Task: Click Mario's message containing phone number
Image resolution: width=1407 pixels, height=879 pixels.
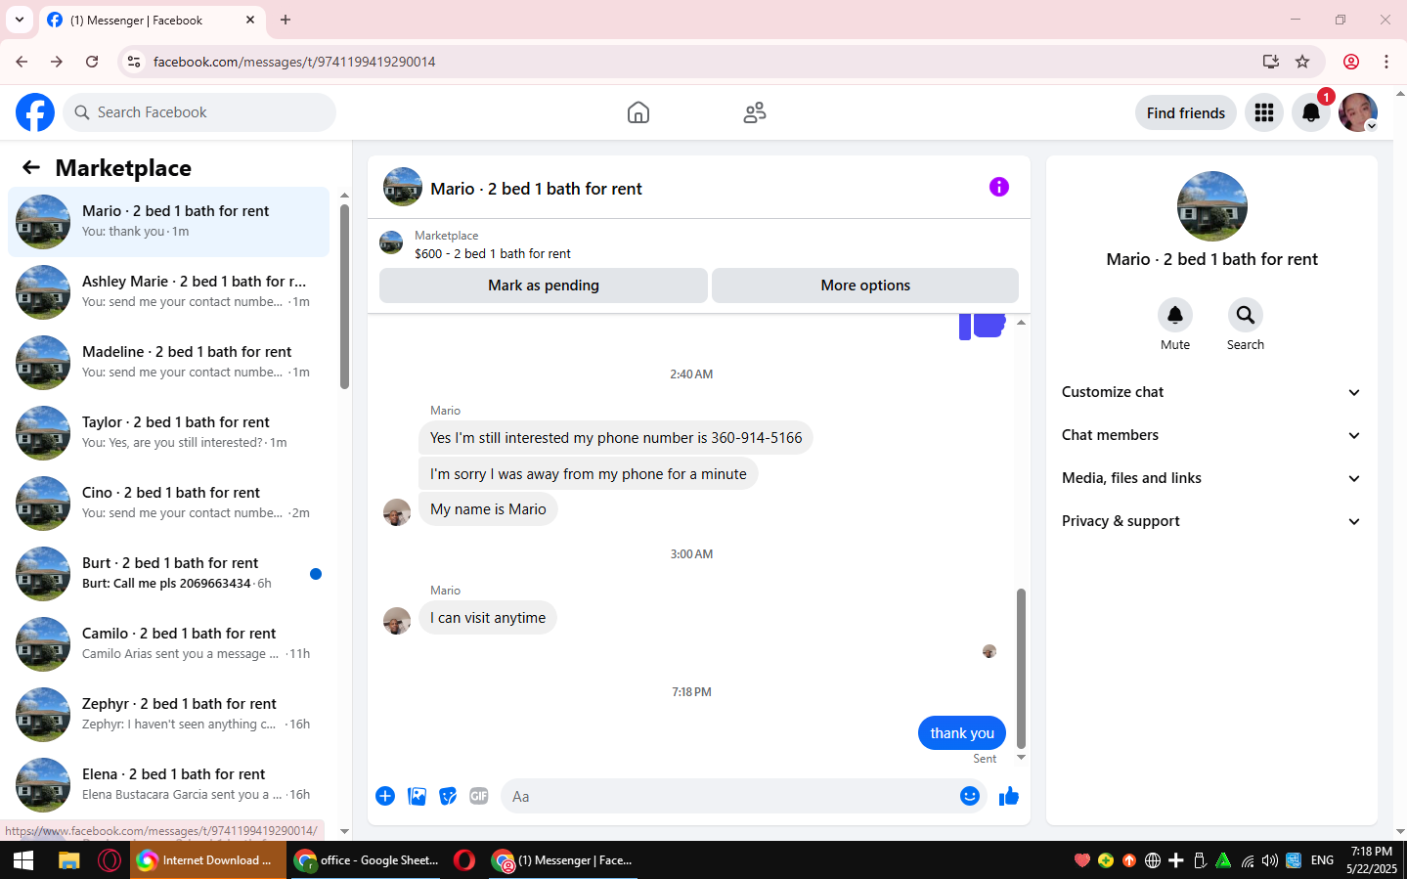Action: [x=616, y=438]
